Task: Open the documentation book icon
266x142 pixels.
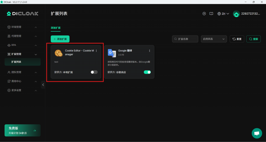Action: [x=211, y=14]
